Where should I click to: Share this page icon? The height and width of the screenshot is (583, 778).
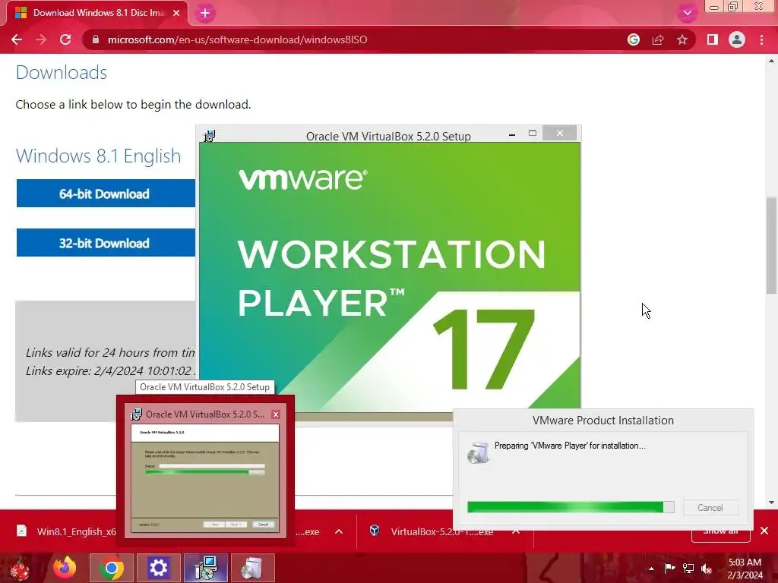(x=658, y=39)
